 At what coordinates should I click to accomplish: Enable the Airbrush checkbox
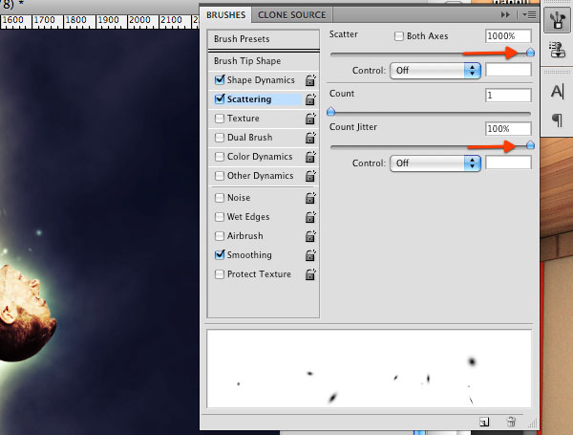click(220, 235)
